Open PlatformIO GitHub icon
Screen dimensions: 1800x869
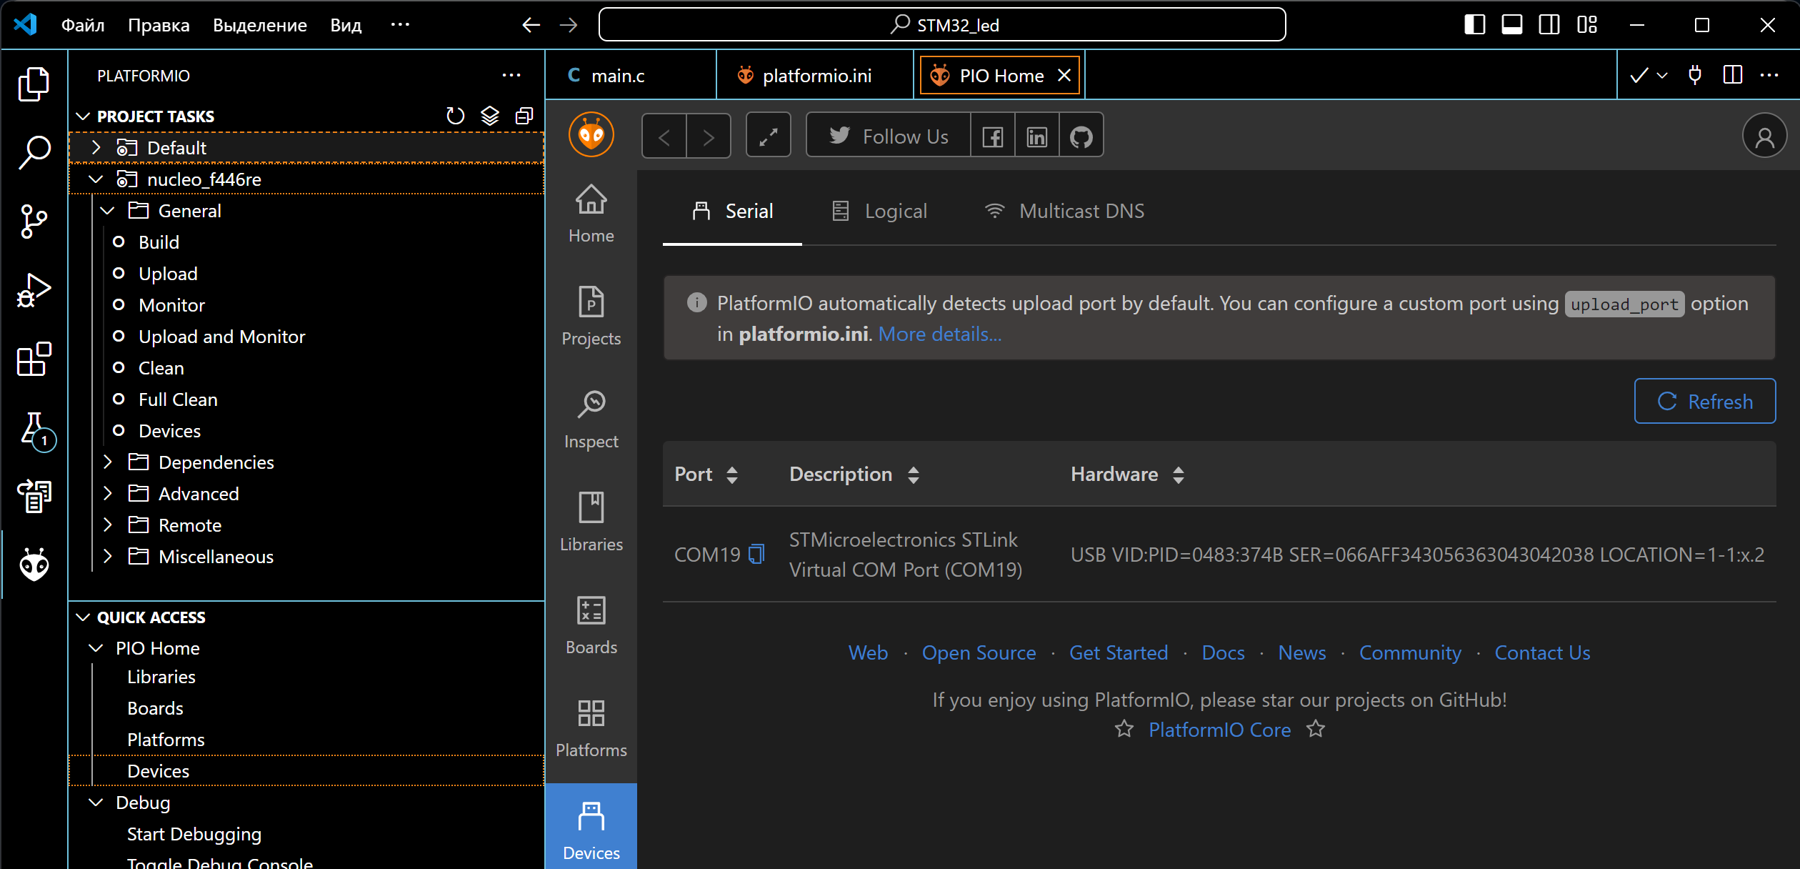[x=1081, y=136]
